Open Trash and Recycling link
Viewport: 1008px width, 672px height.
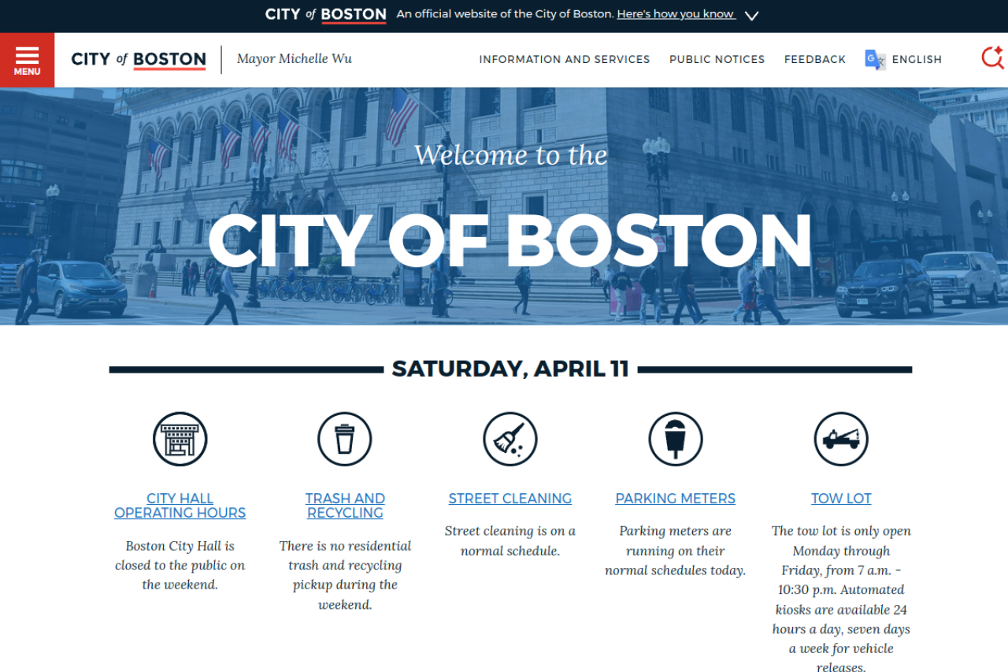tap(345, 506)
